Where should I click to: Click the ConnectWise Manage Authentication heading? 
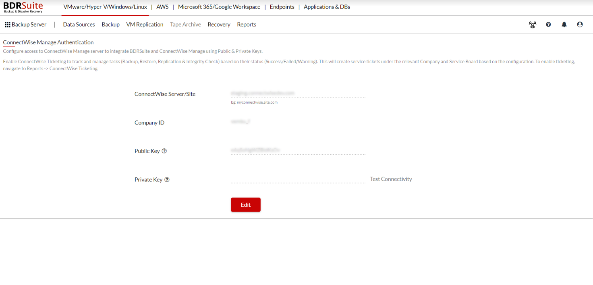[48, 42]
